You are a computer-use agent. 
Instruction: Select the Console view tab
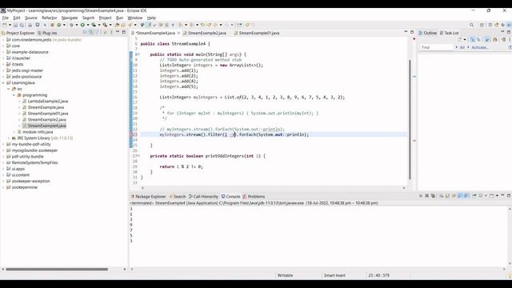pyautogui.click(x=231, y=197)
